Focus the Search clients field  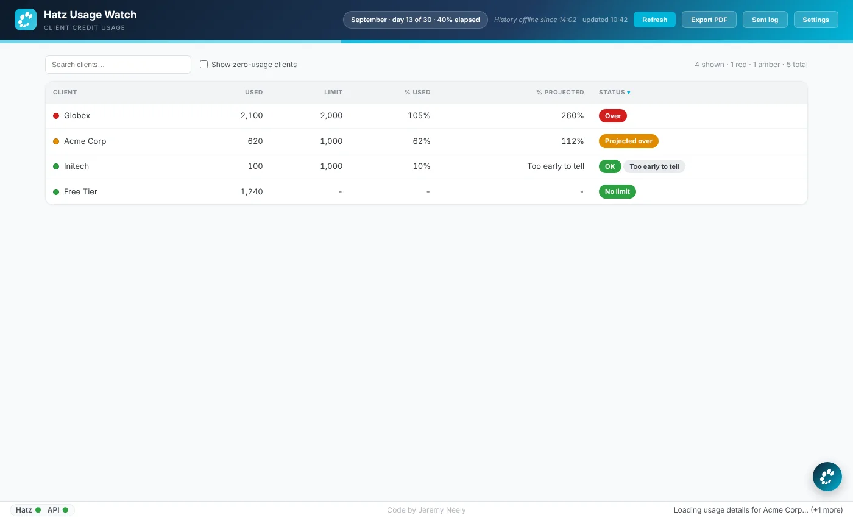118,65
